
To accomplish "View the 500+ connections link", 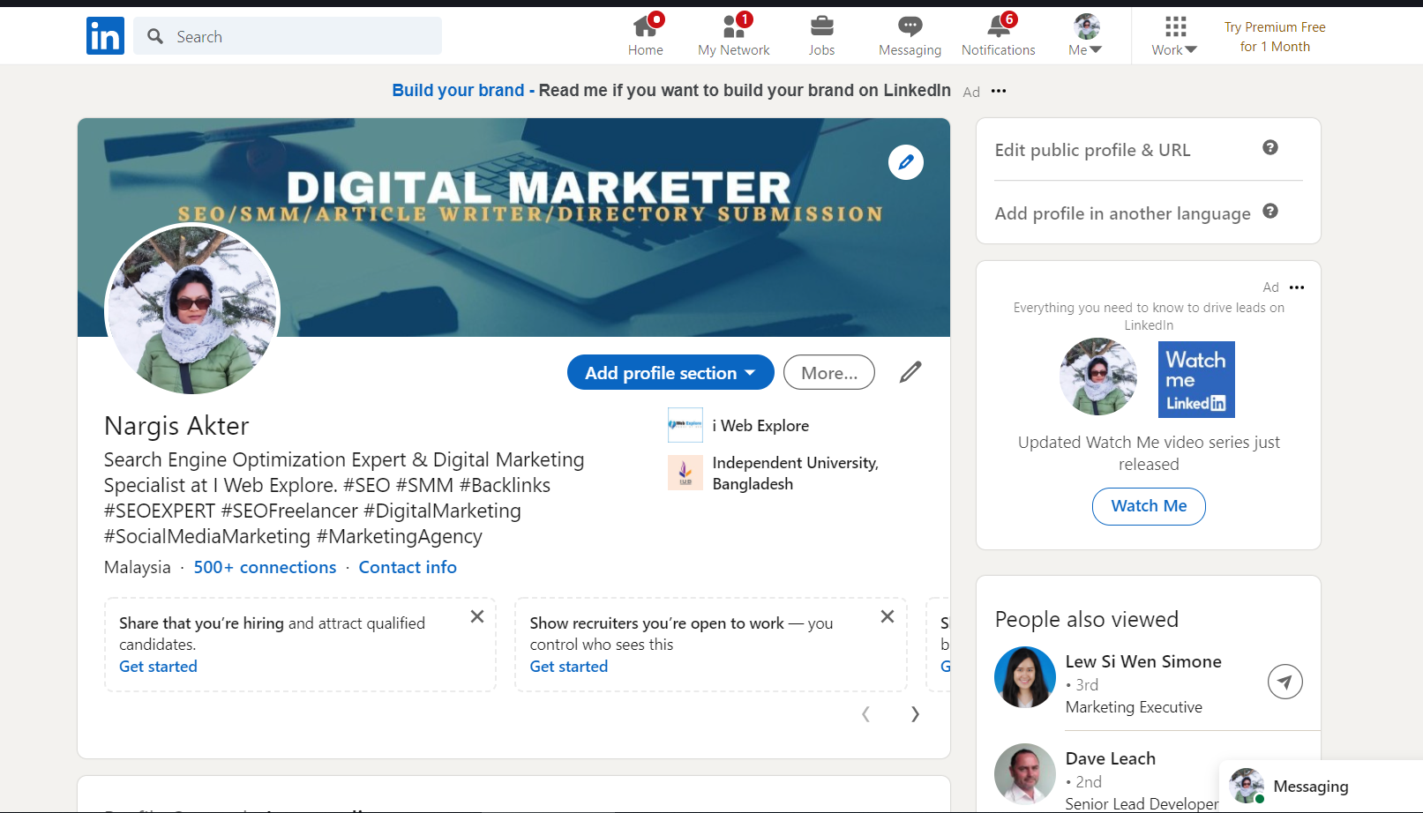I will coord(265,567).
